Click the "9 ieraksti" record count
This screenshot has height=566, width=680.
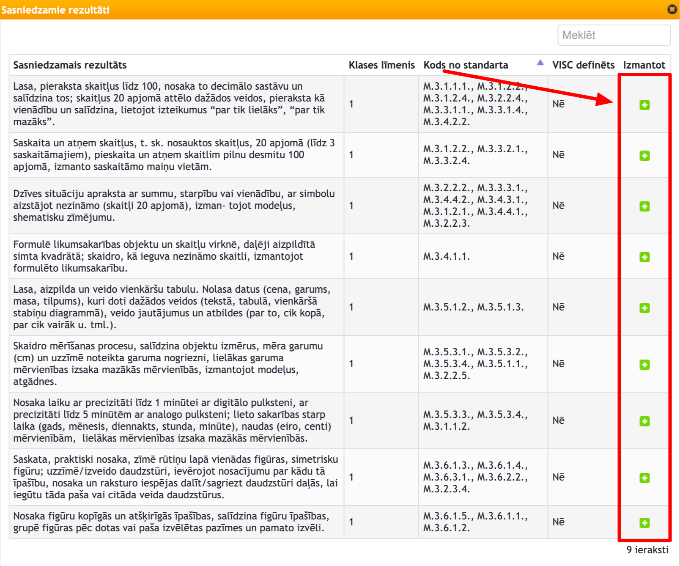pyautogui.click(x=647, y=550)
